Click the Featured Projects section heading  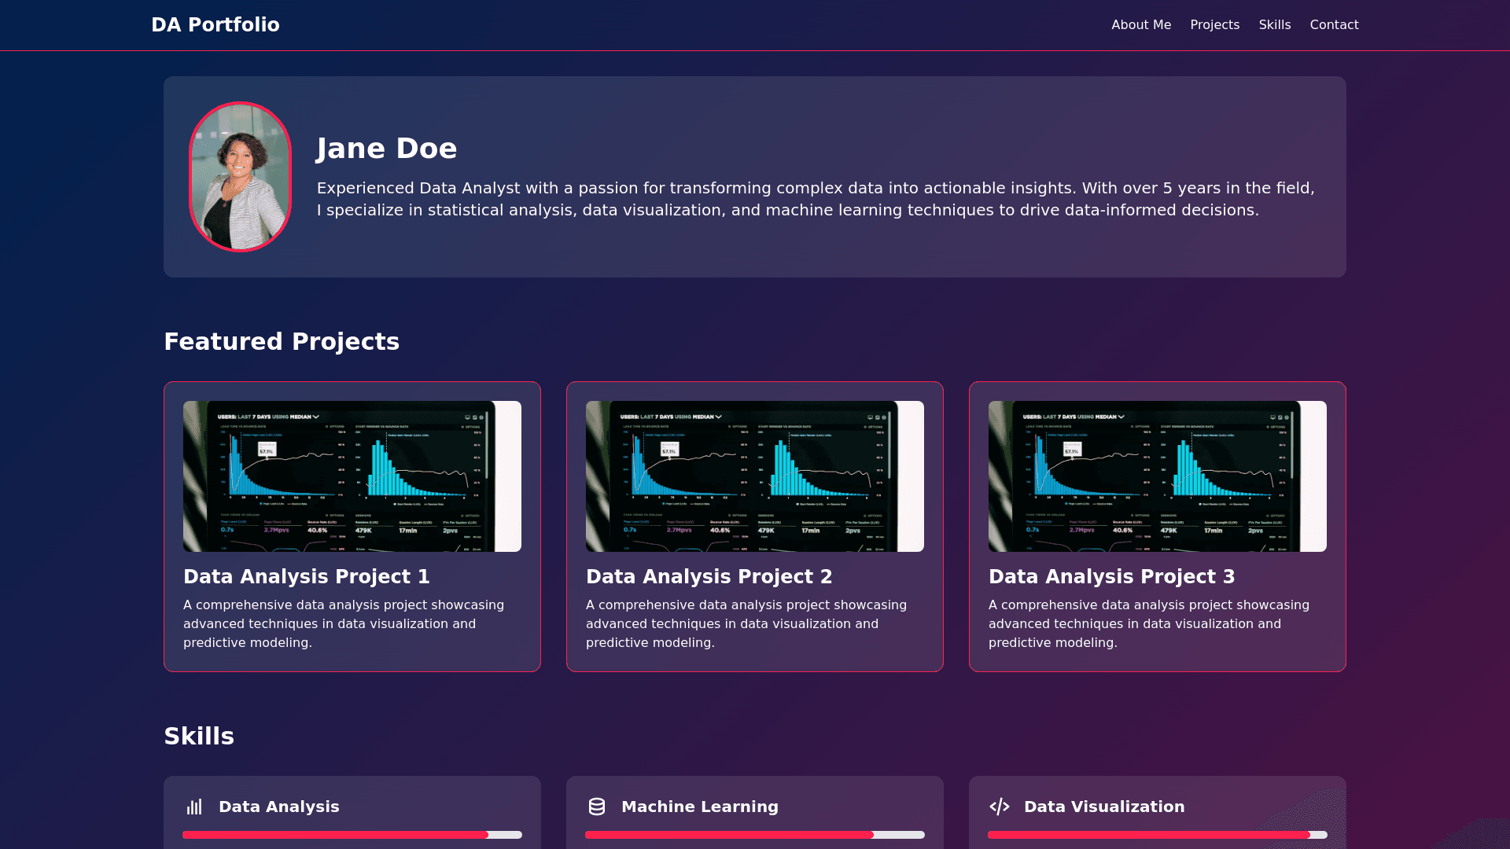(282, 341)
